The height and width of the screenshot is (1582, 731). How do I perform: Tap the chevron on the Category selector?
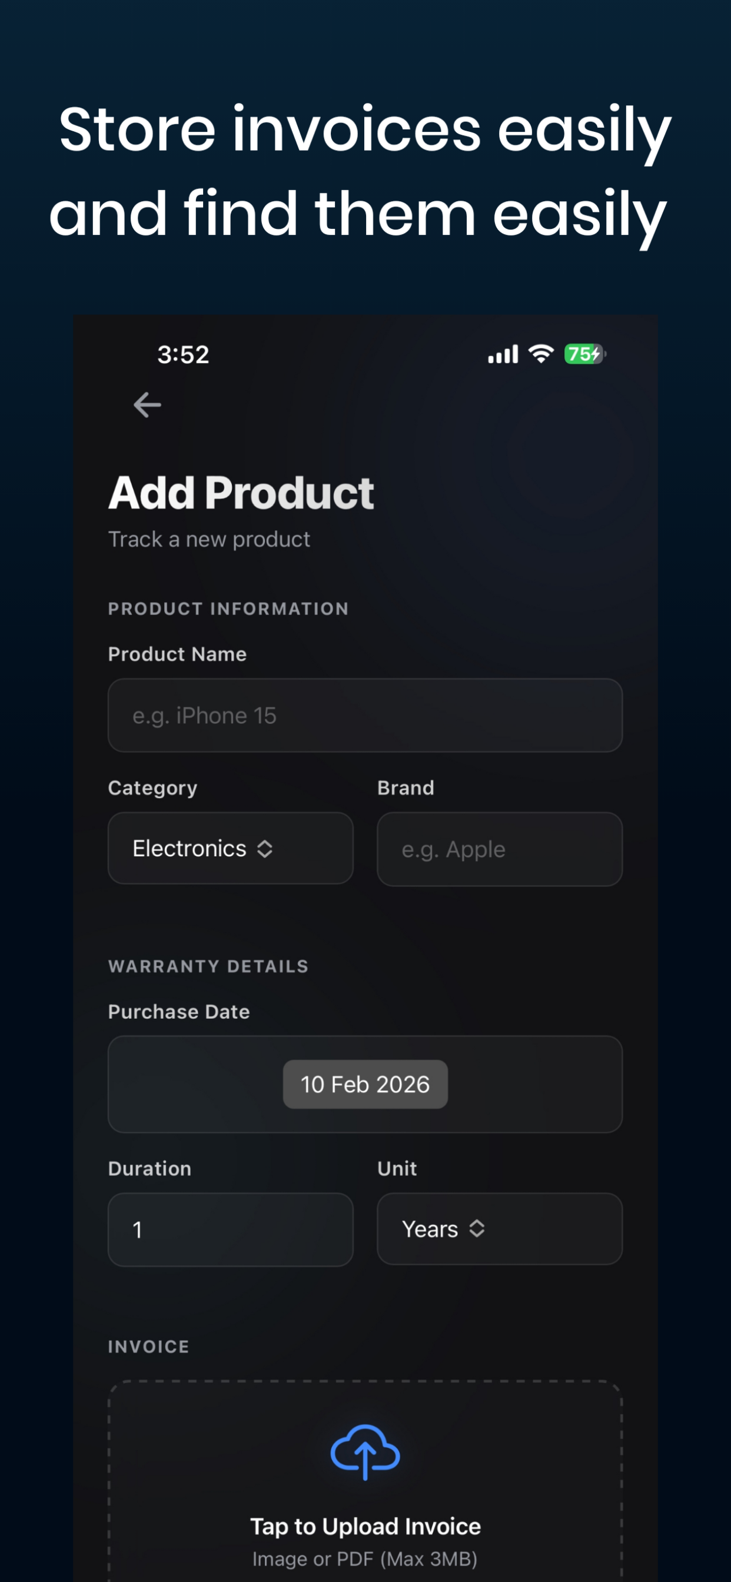(265, 848)
